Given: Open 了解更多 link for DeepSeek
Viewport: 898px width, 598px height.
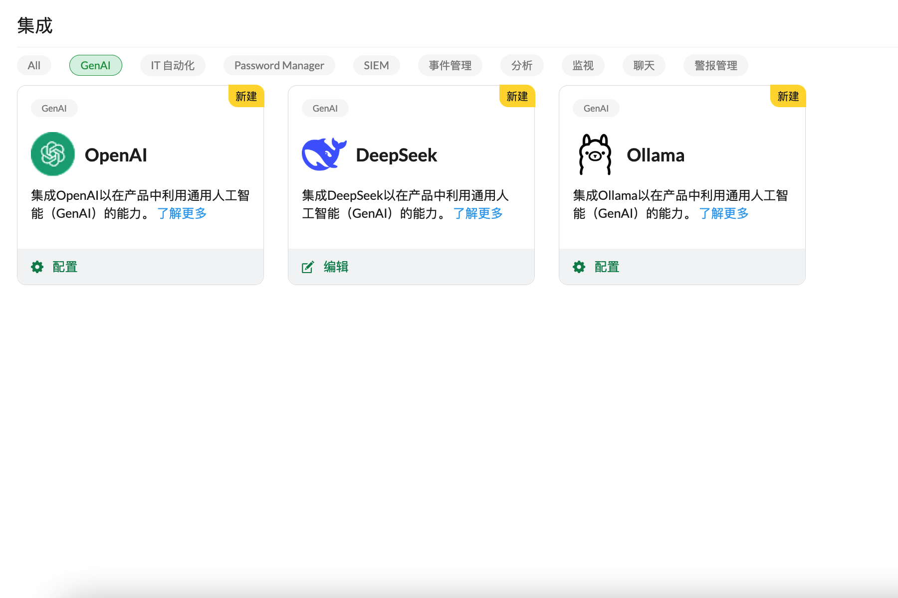Looking at the screenshot, I should (x=478, y=214).
